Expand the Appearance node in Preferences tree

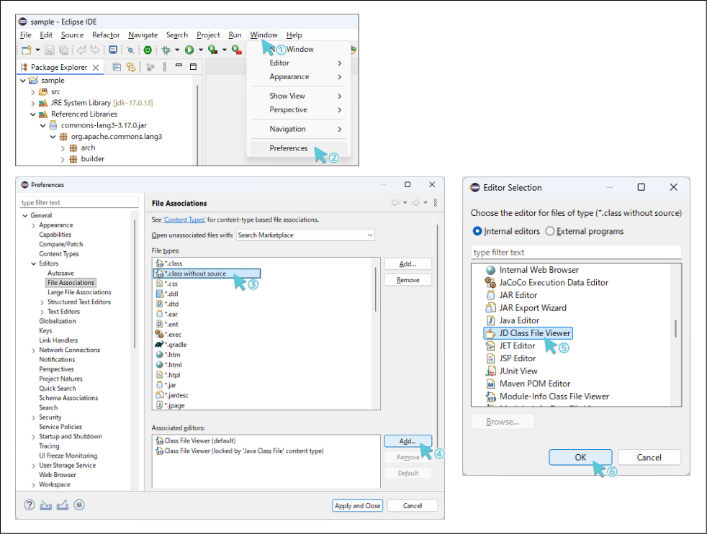tap(33, 225)
